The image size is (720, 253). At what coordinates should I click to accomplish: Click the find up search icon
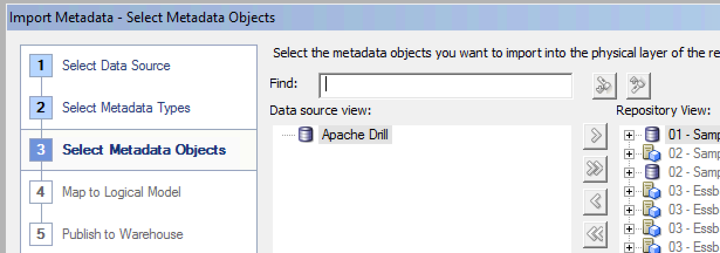tap(639, 86)
